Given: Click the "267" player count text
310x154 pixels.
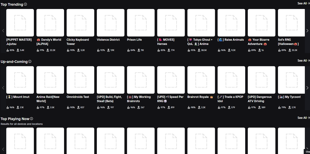Looking at the screenshot, I should pos(143,107).
